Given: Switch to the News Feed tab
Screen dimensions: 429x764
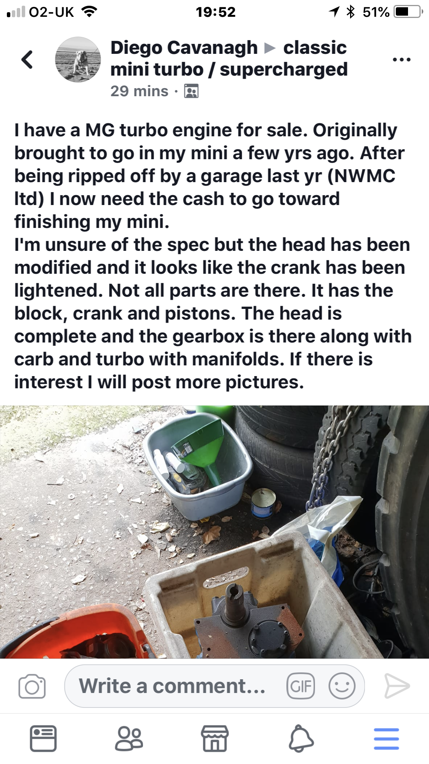Looking at the screenshot, I should 43,739.
